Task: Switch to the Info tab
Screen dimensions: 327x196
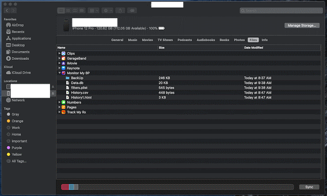Action: (264, 40)
